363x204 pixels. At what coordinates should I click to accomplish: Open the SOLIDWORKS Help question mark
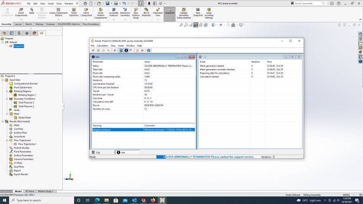[338, 3]
